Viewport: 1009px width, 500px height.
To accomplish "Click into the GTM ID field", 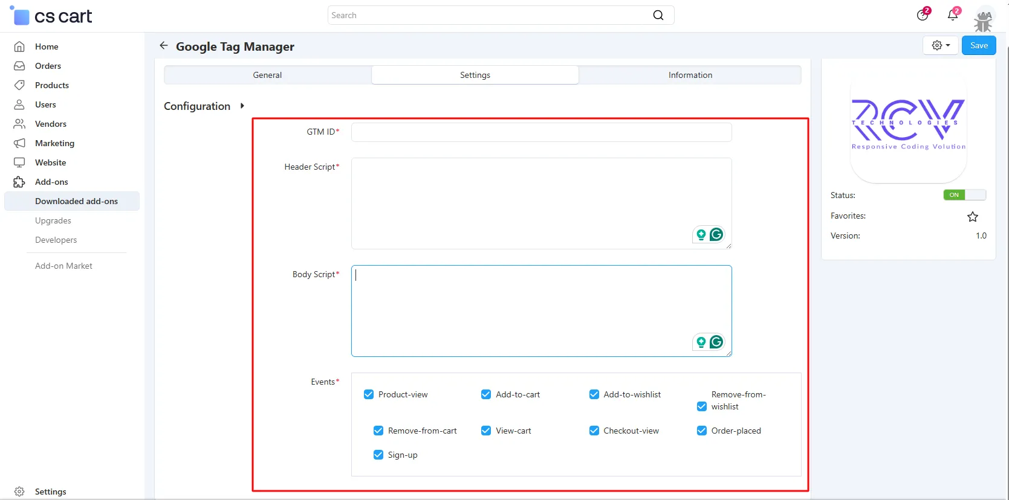I will pos(541,132).
